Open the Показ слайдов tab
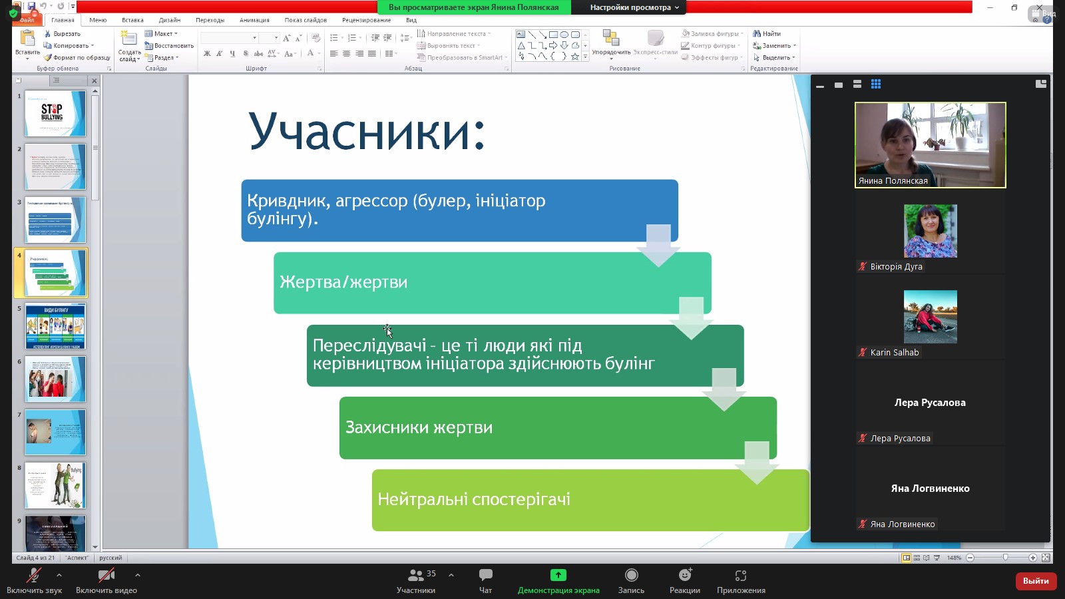The image size is (1065, 599). pos(306,20)
